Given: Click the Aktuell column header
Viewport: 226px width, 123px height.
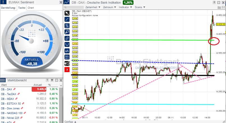Looking at the screenshot, I should coord(38,85).
